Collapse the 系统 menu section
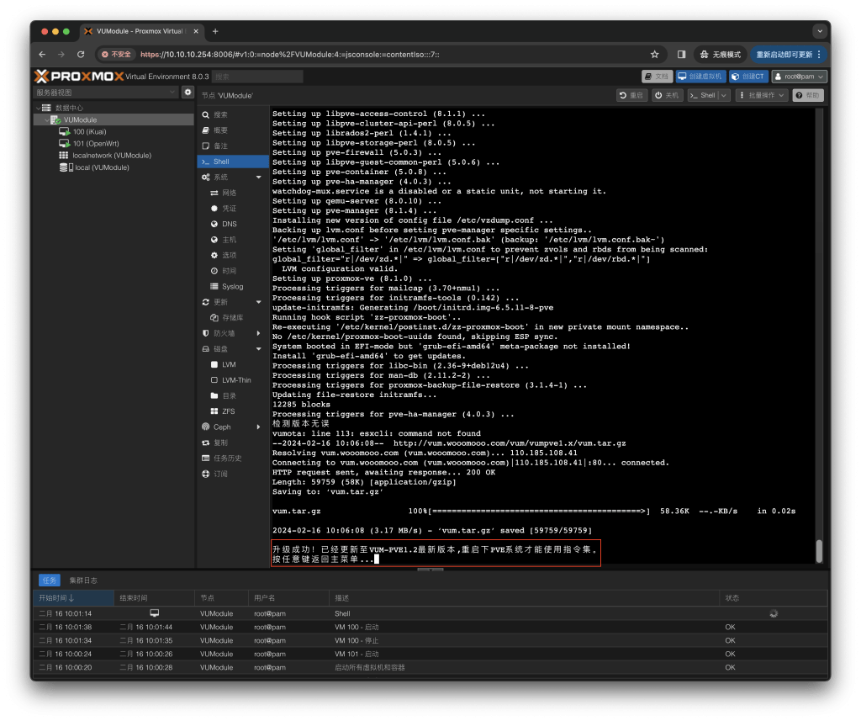The height and width of the screenshot is (721, 861). (x=259, y=178)
